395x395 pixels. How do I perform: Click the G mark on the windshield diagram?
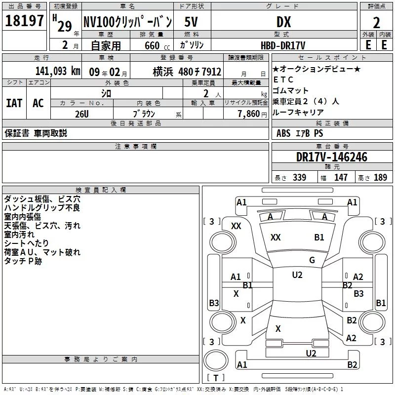(x=312, y=260)
